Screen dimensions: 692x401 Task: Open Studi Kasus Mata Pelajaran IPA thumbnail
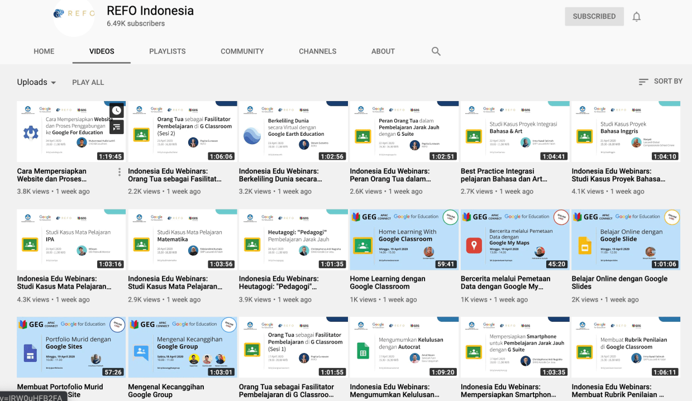tap(71, 240)
